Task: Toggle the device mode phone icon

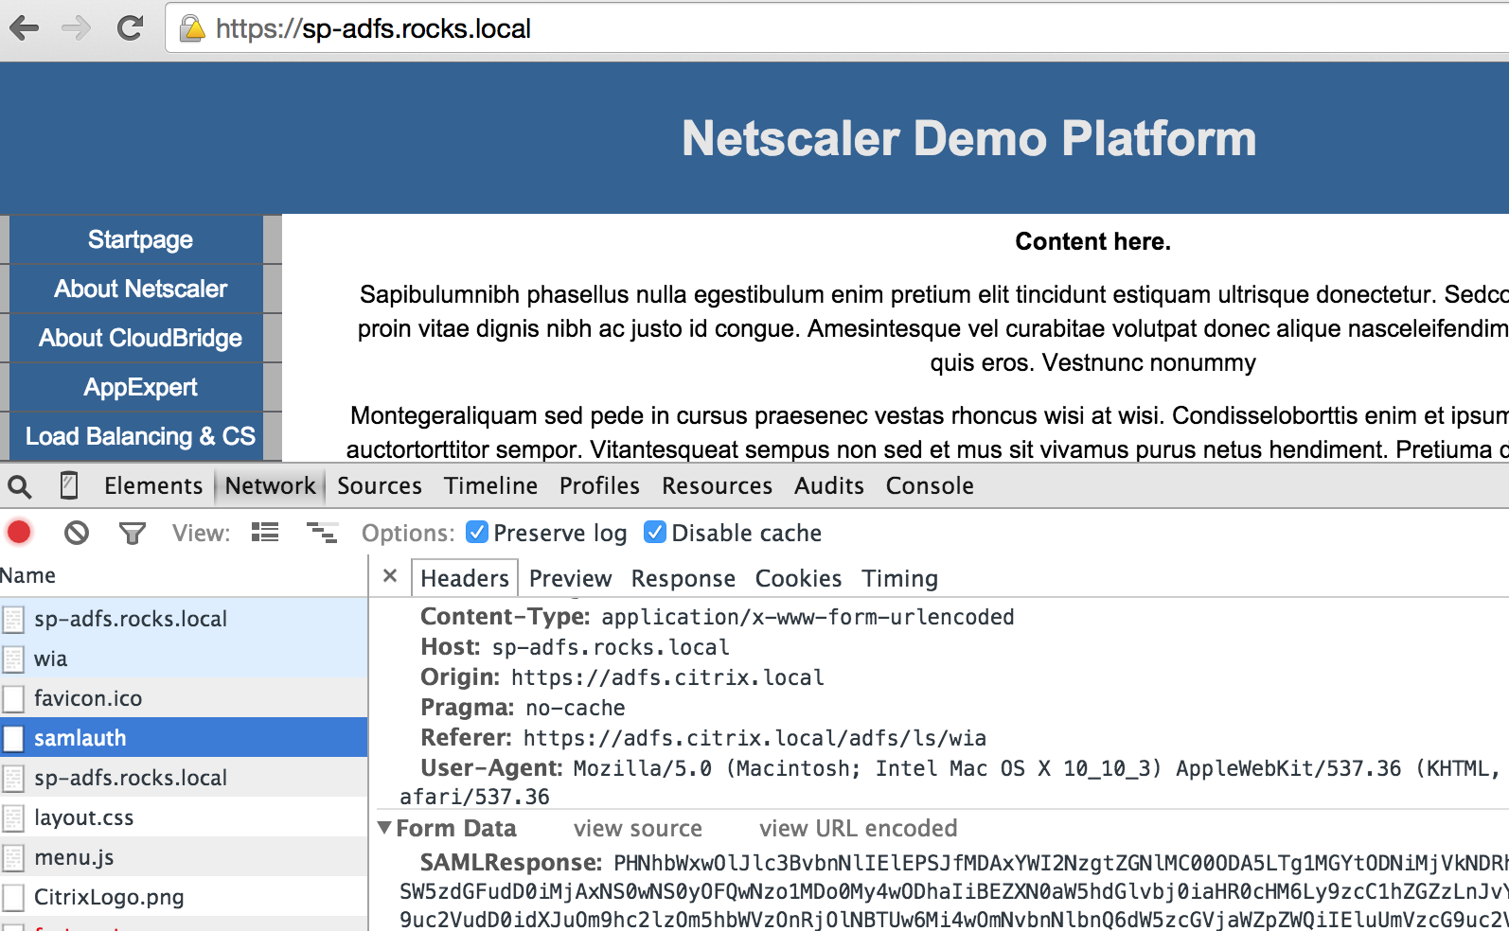Action: 69,485
